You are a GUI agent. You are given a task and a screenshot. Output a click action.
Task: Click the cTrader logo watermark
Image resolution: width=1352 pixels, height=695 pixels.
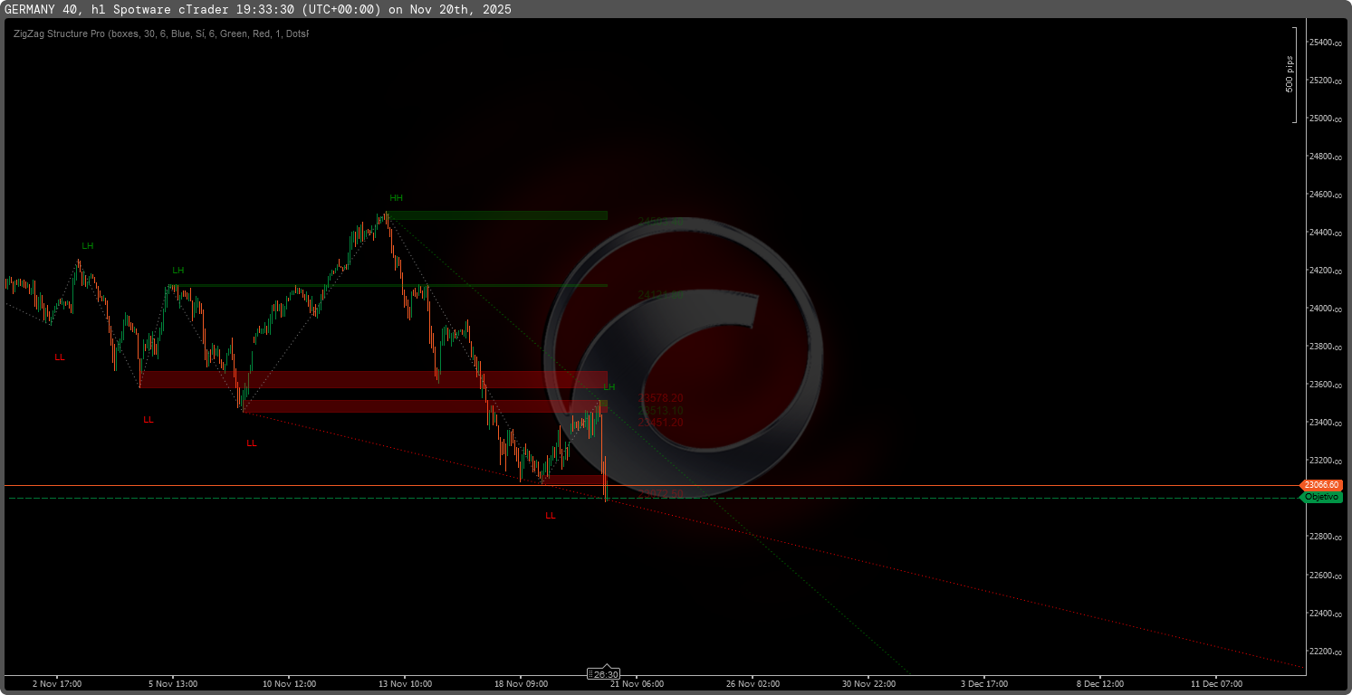point(685,362)
